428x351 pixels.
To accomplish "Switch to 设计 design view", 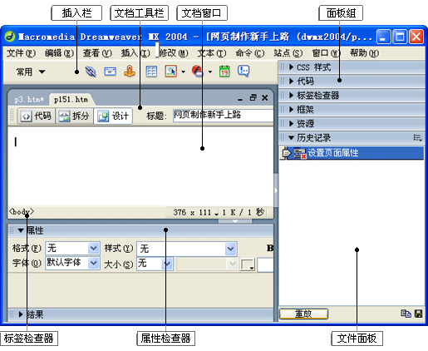I will point(113,116).
